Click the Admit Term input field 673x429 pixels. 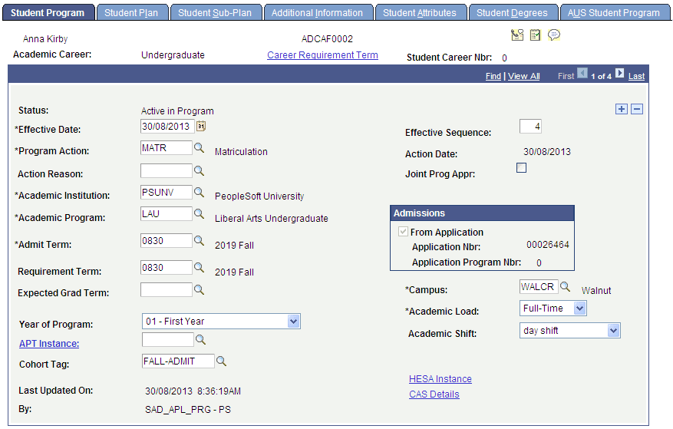tap(166, 240)
